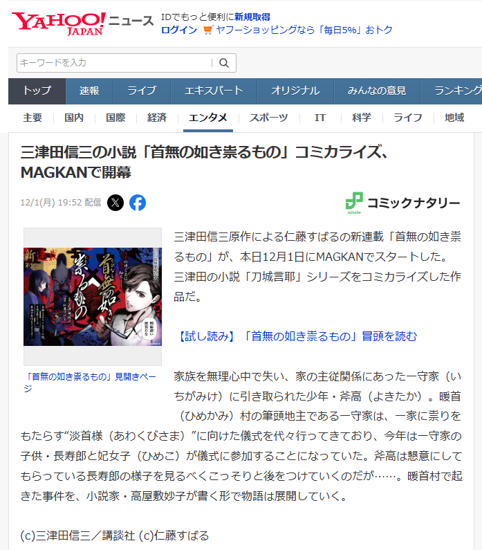Open the コミックナタリー publisher logo
The height and width of the screenshot is (550, 482).
[402, 203]
